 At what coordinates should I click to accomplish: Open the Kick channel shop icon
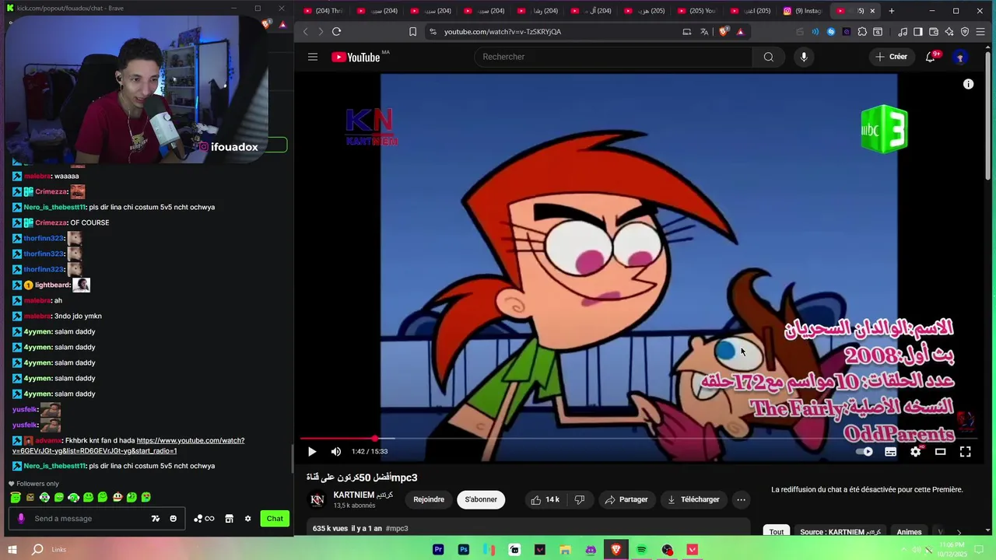coord(229,519)
